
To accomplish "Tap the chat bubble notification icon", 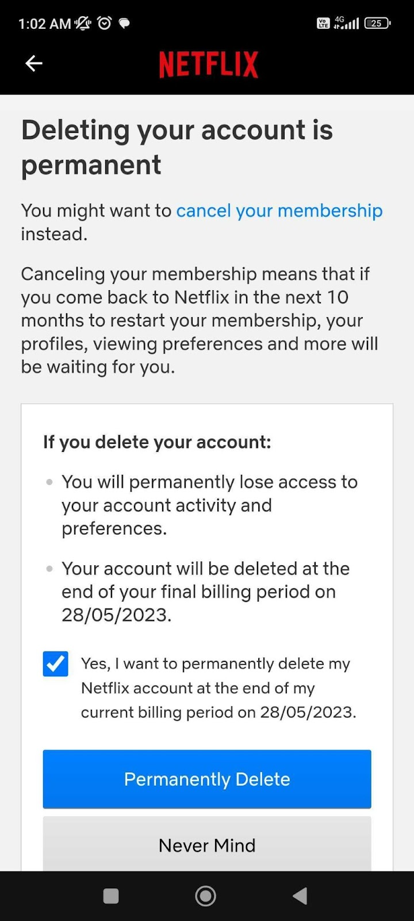I will click(124, 23).
